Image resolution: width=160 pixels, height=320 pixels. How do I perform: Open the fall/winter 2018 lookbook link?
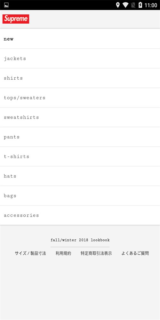(x=80, y=240)
